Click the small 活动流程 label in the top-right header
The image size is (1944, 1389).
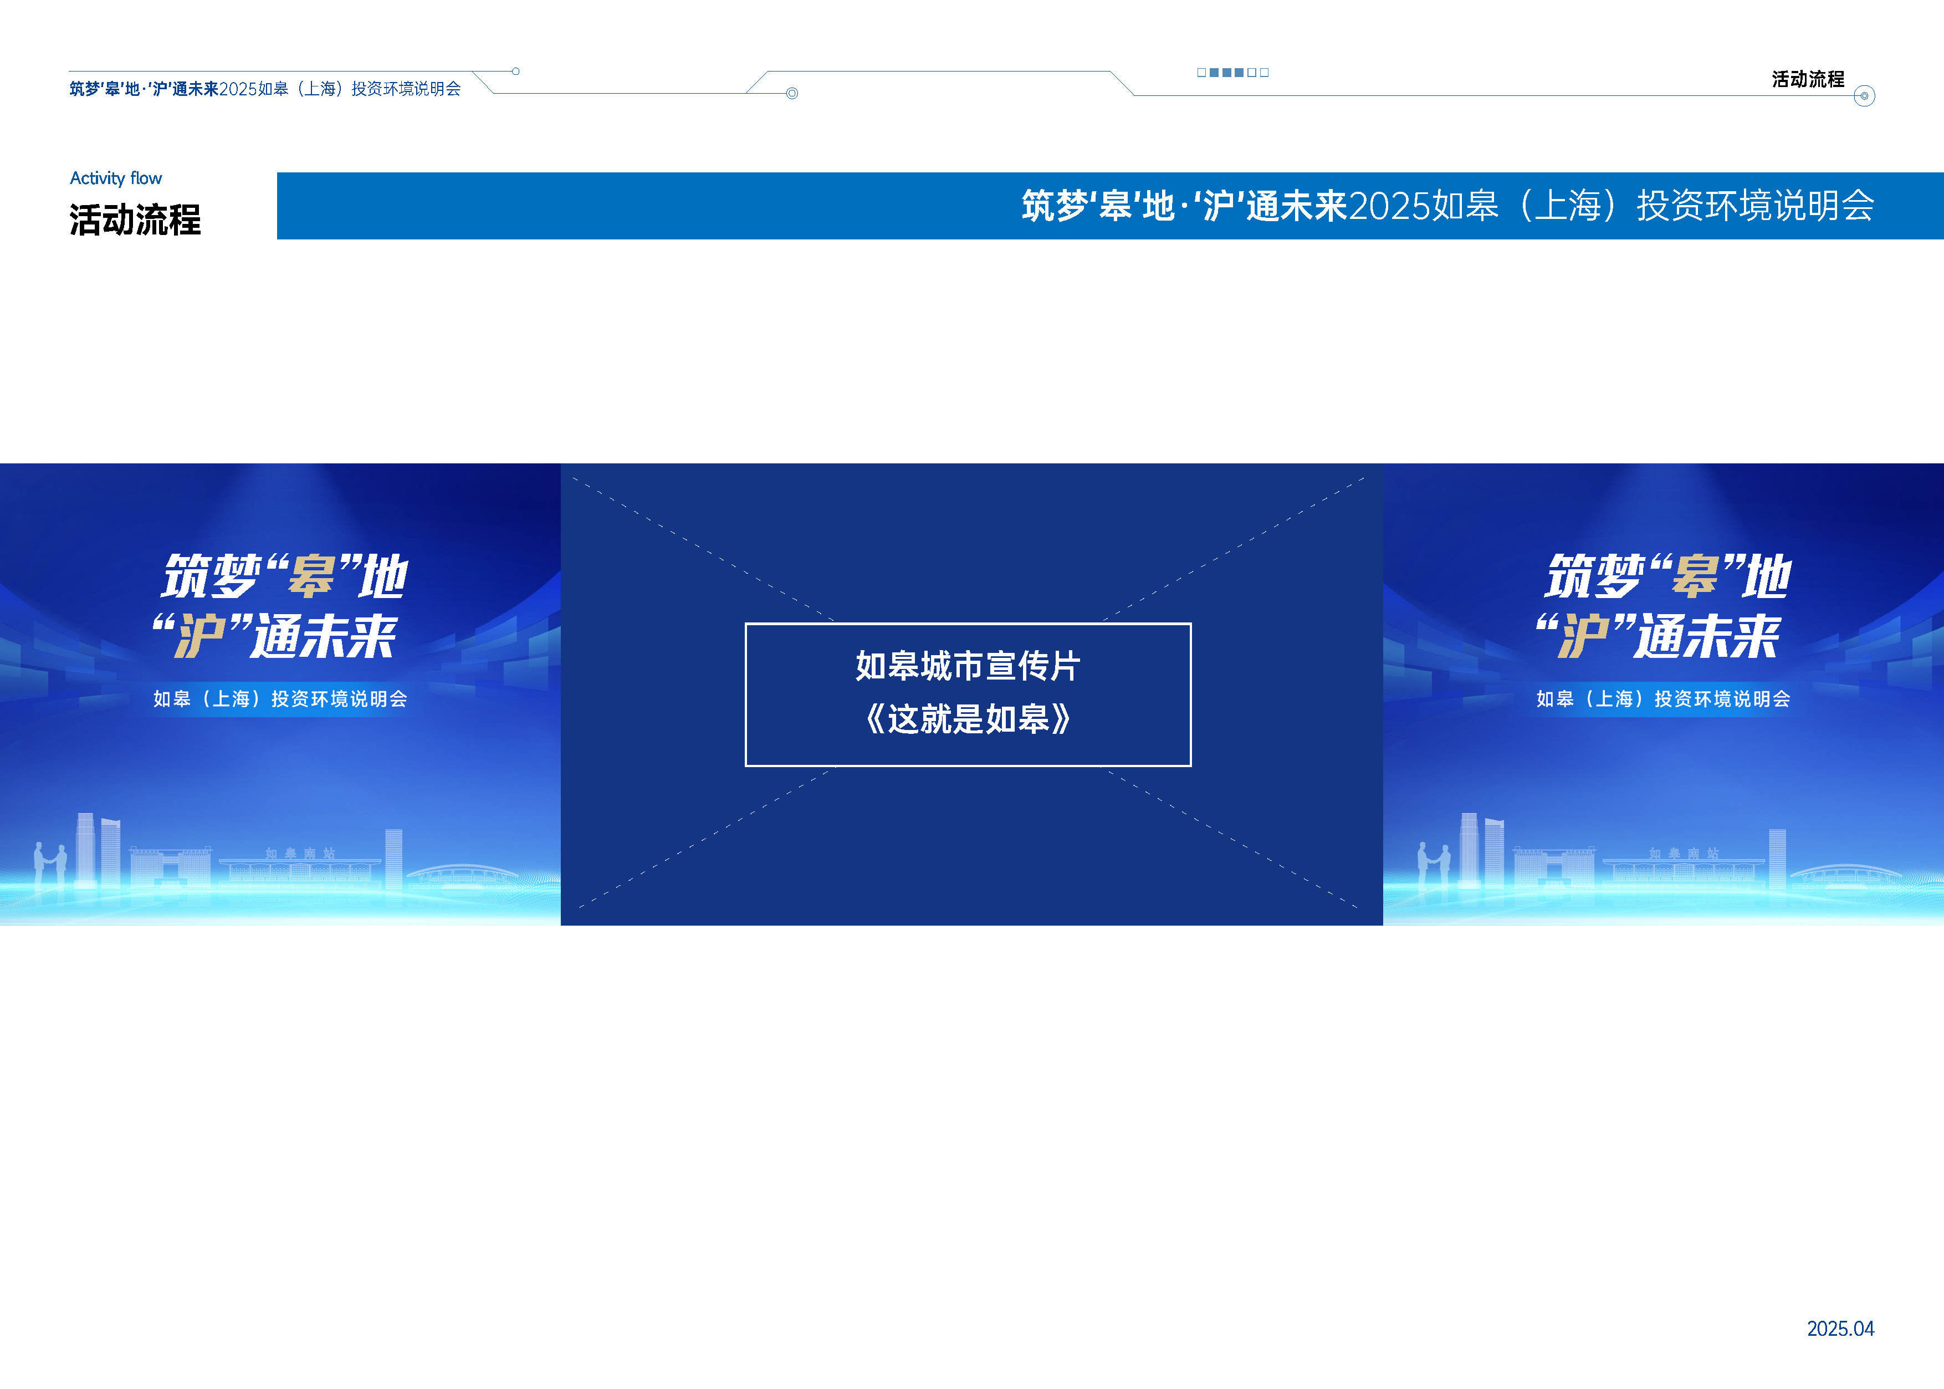coord(1807,80)
